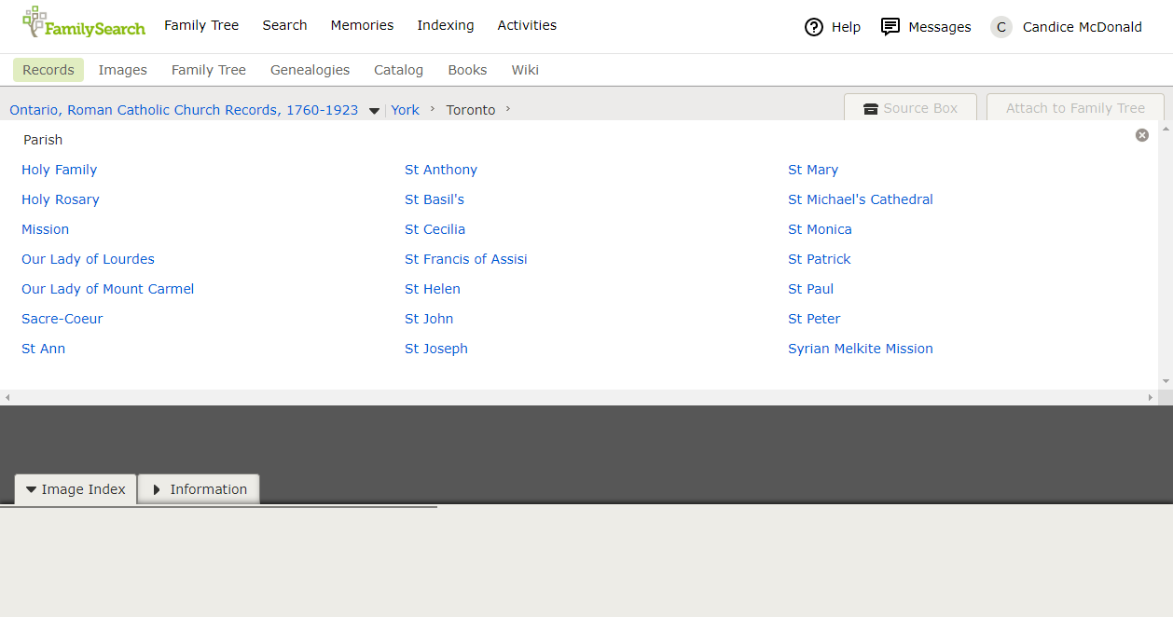Switch to the Catalog tab
This screenshot has width=1173, height=617.
tap(398, 70)
